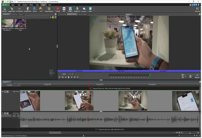Choose the Vimeo export icon
This screenshot has width=202, height=138.
[90, 9]
